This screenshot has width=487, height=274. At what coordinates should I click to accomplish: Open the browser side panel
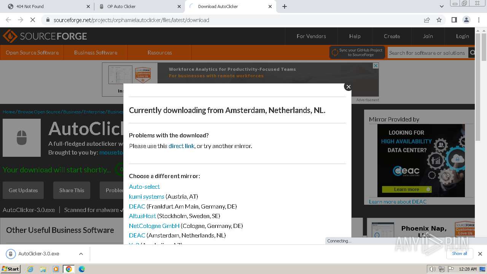(x=454, y=20)
